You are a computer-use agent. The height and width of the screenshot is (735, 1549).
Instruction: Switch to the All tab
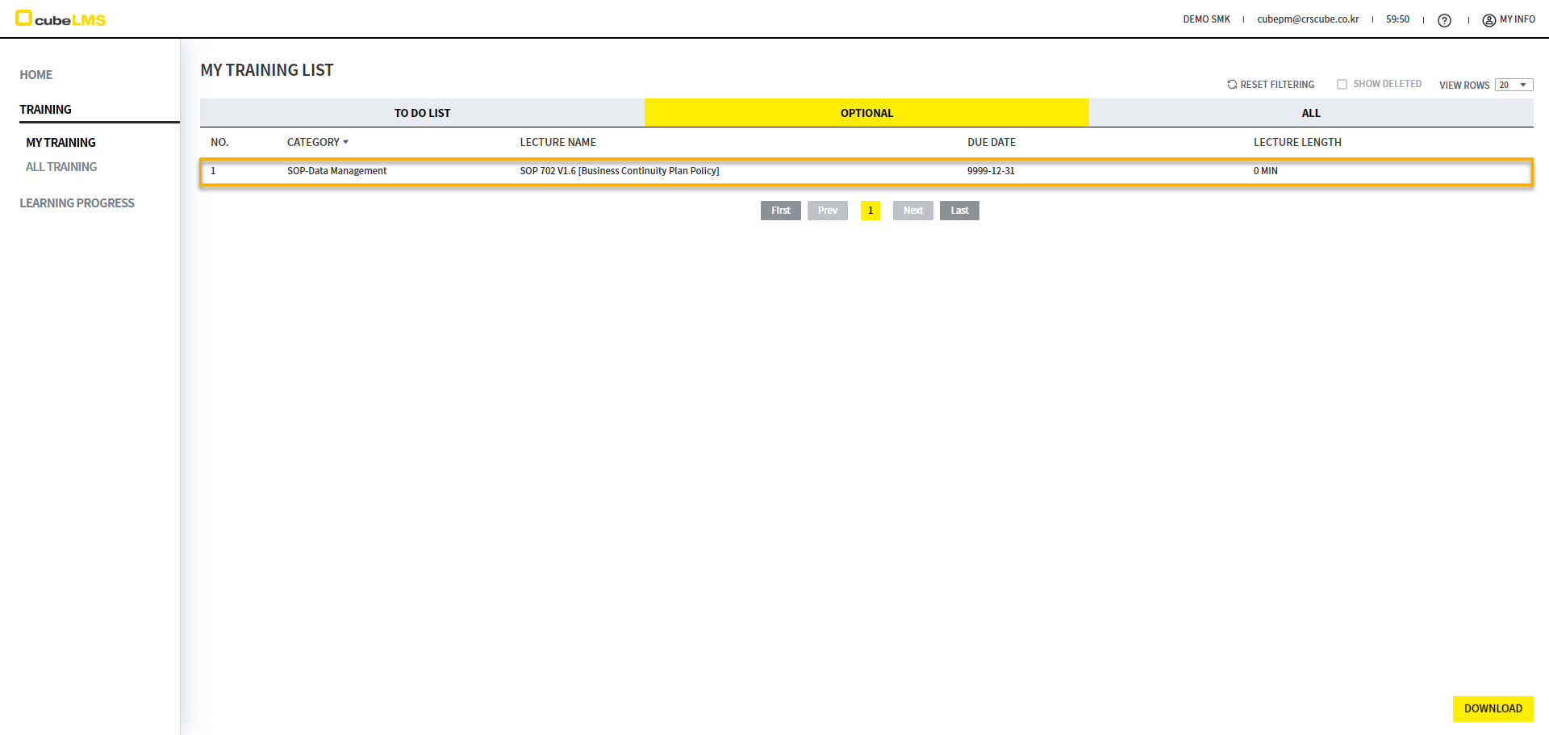coord(1311,113)
